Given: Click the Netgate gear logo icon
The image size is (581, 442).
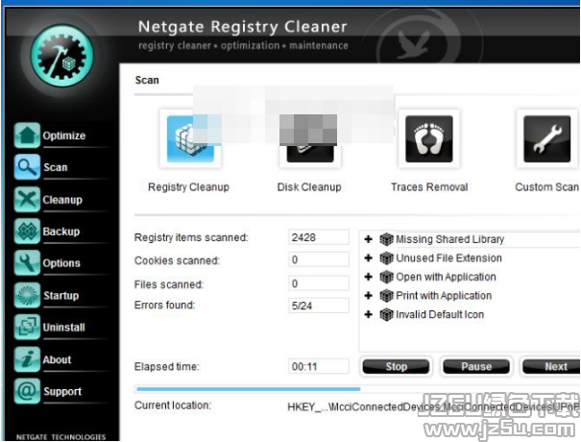Looking at the screenshot, I should coord(61,56).
